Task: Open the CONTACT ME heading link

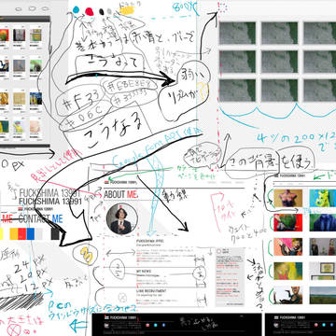Action: [x=41, y=218]
